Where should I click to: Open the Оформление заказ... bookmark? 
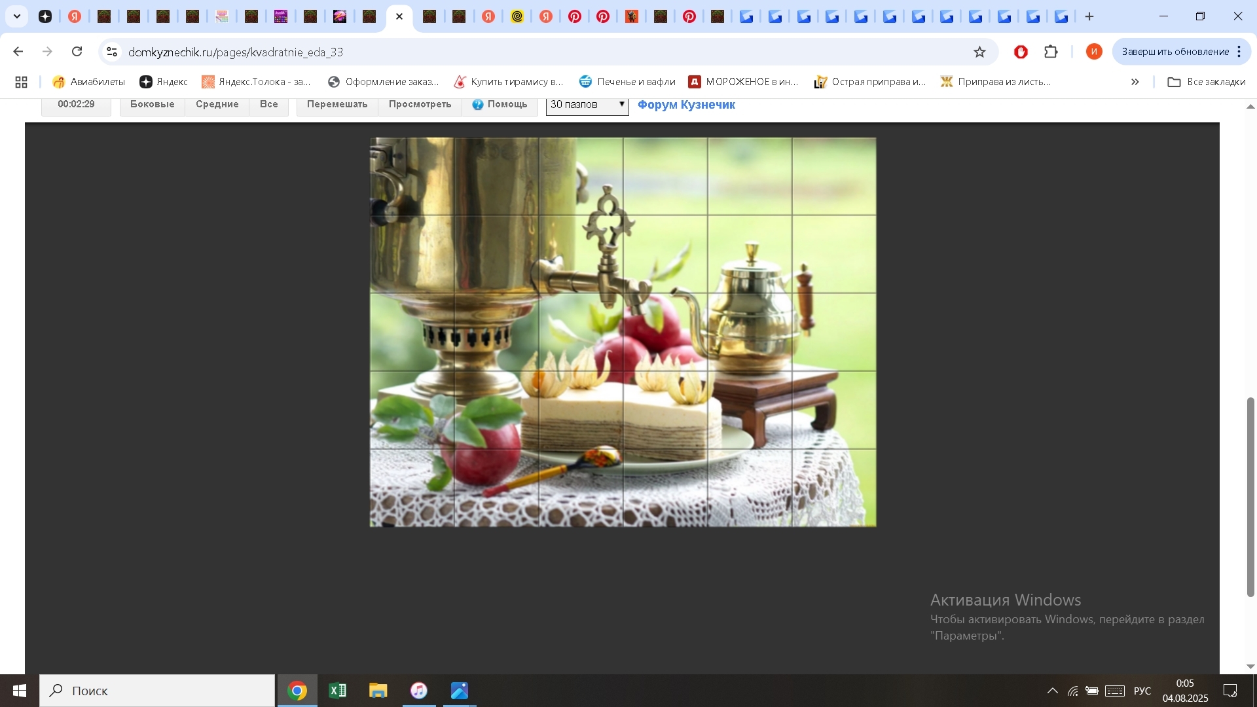click(384, 82)
